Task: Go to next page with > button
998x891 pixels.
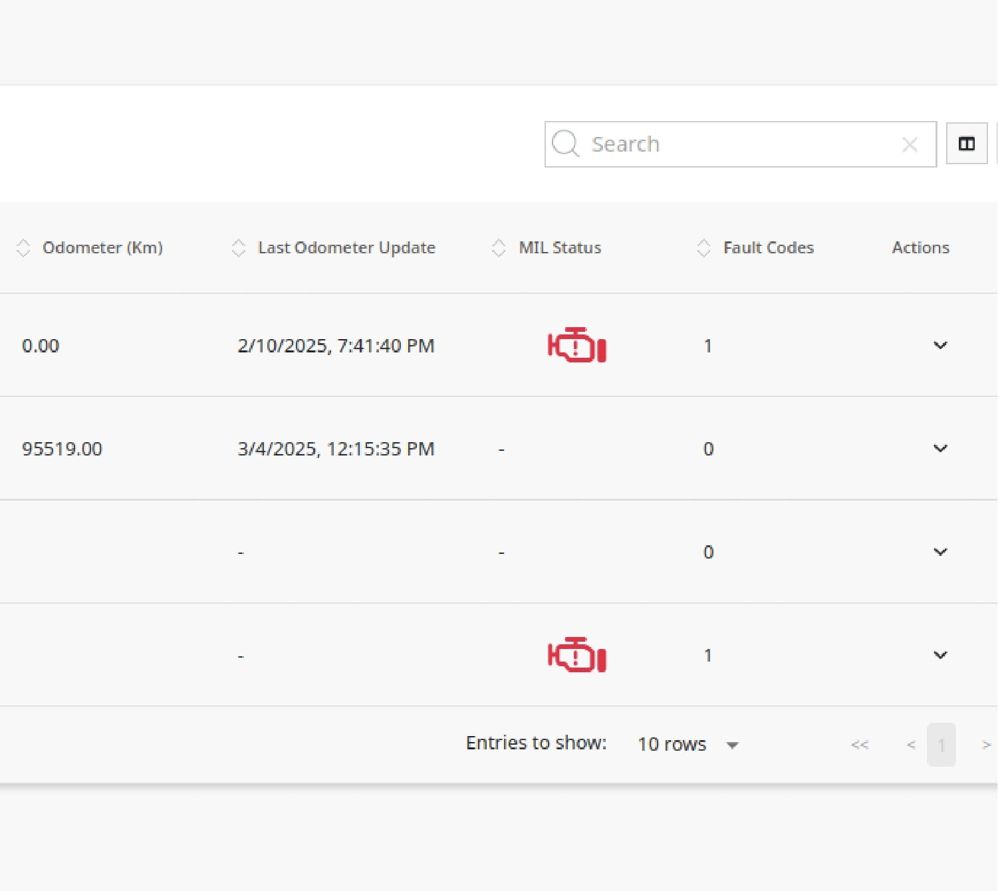Action: click(986, 745)
